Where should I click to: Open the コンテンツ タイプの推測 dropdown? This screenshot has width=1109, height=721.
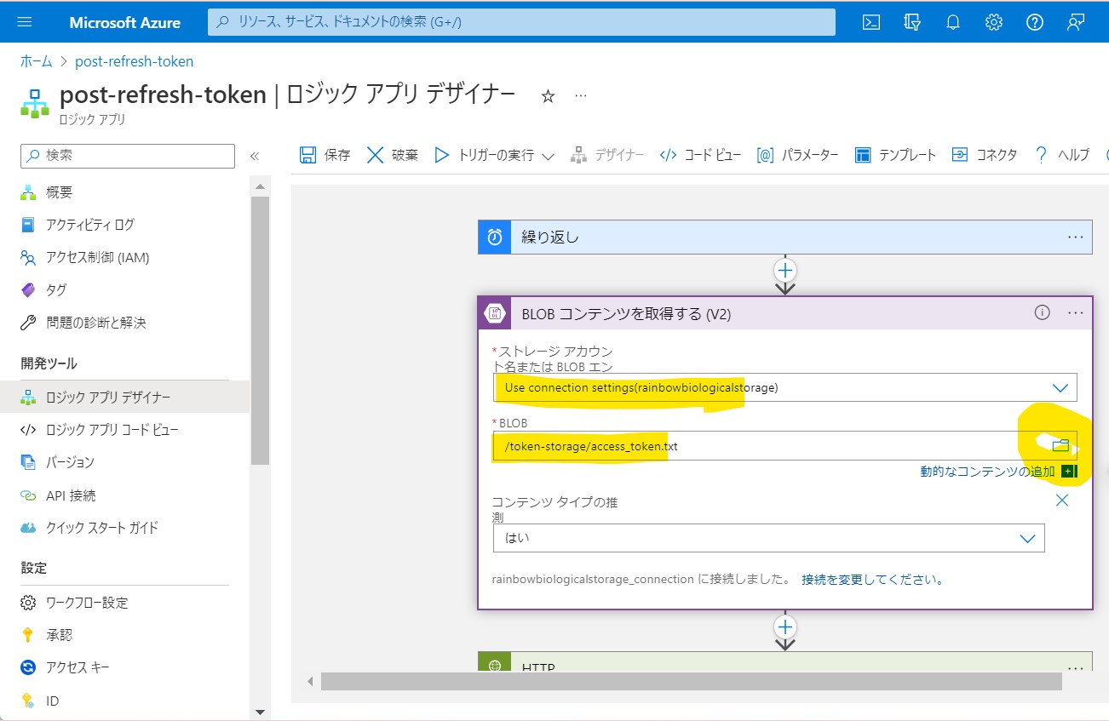point(769,538)
